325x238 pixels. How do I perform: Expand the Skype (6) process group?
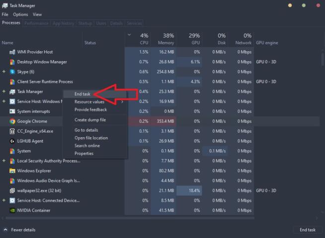pos(4,72)
